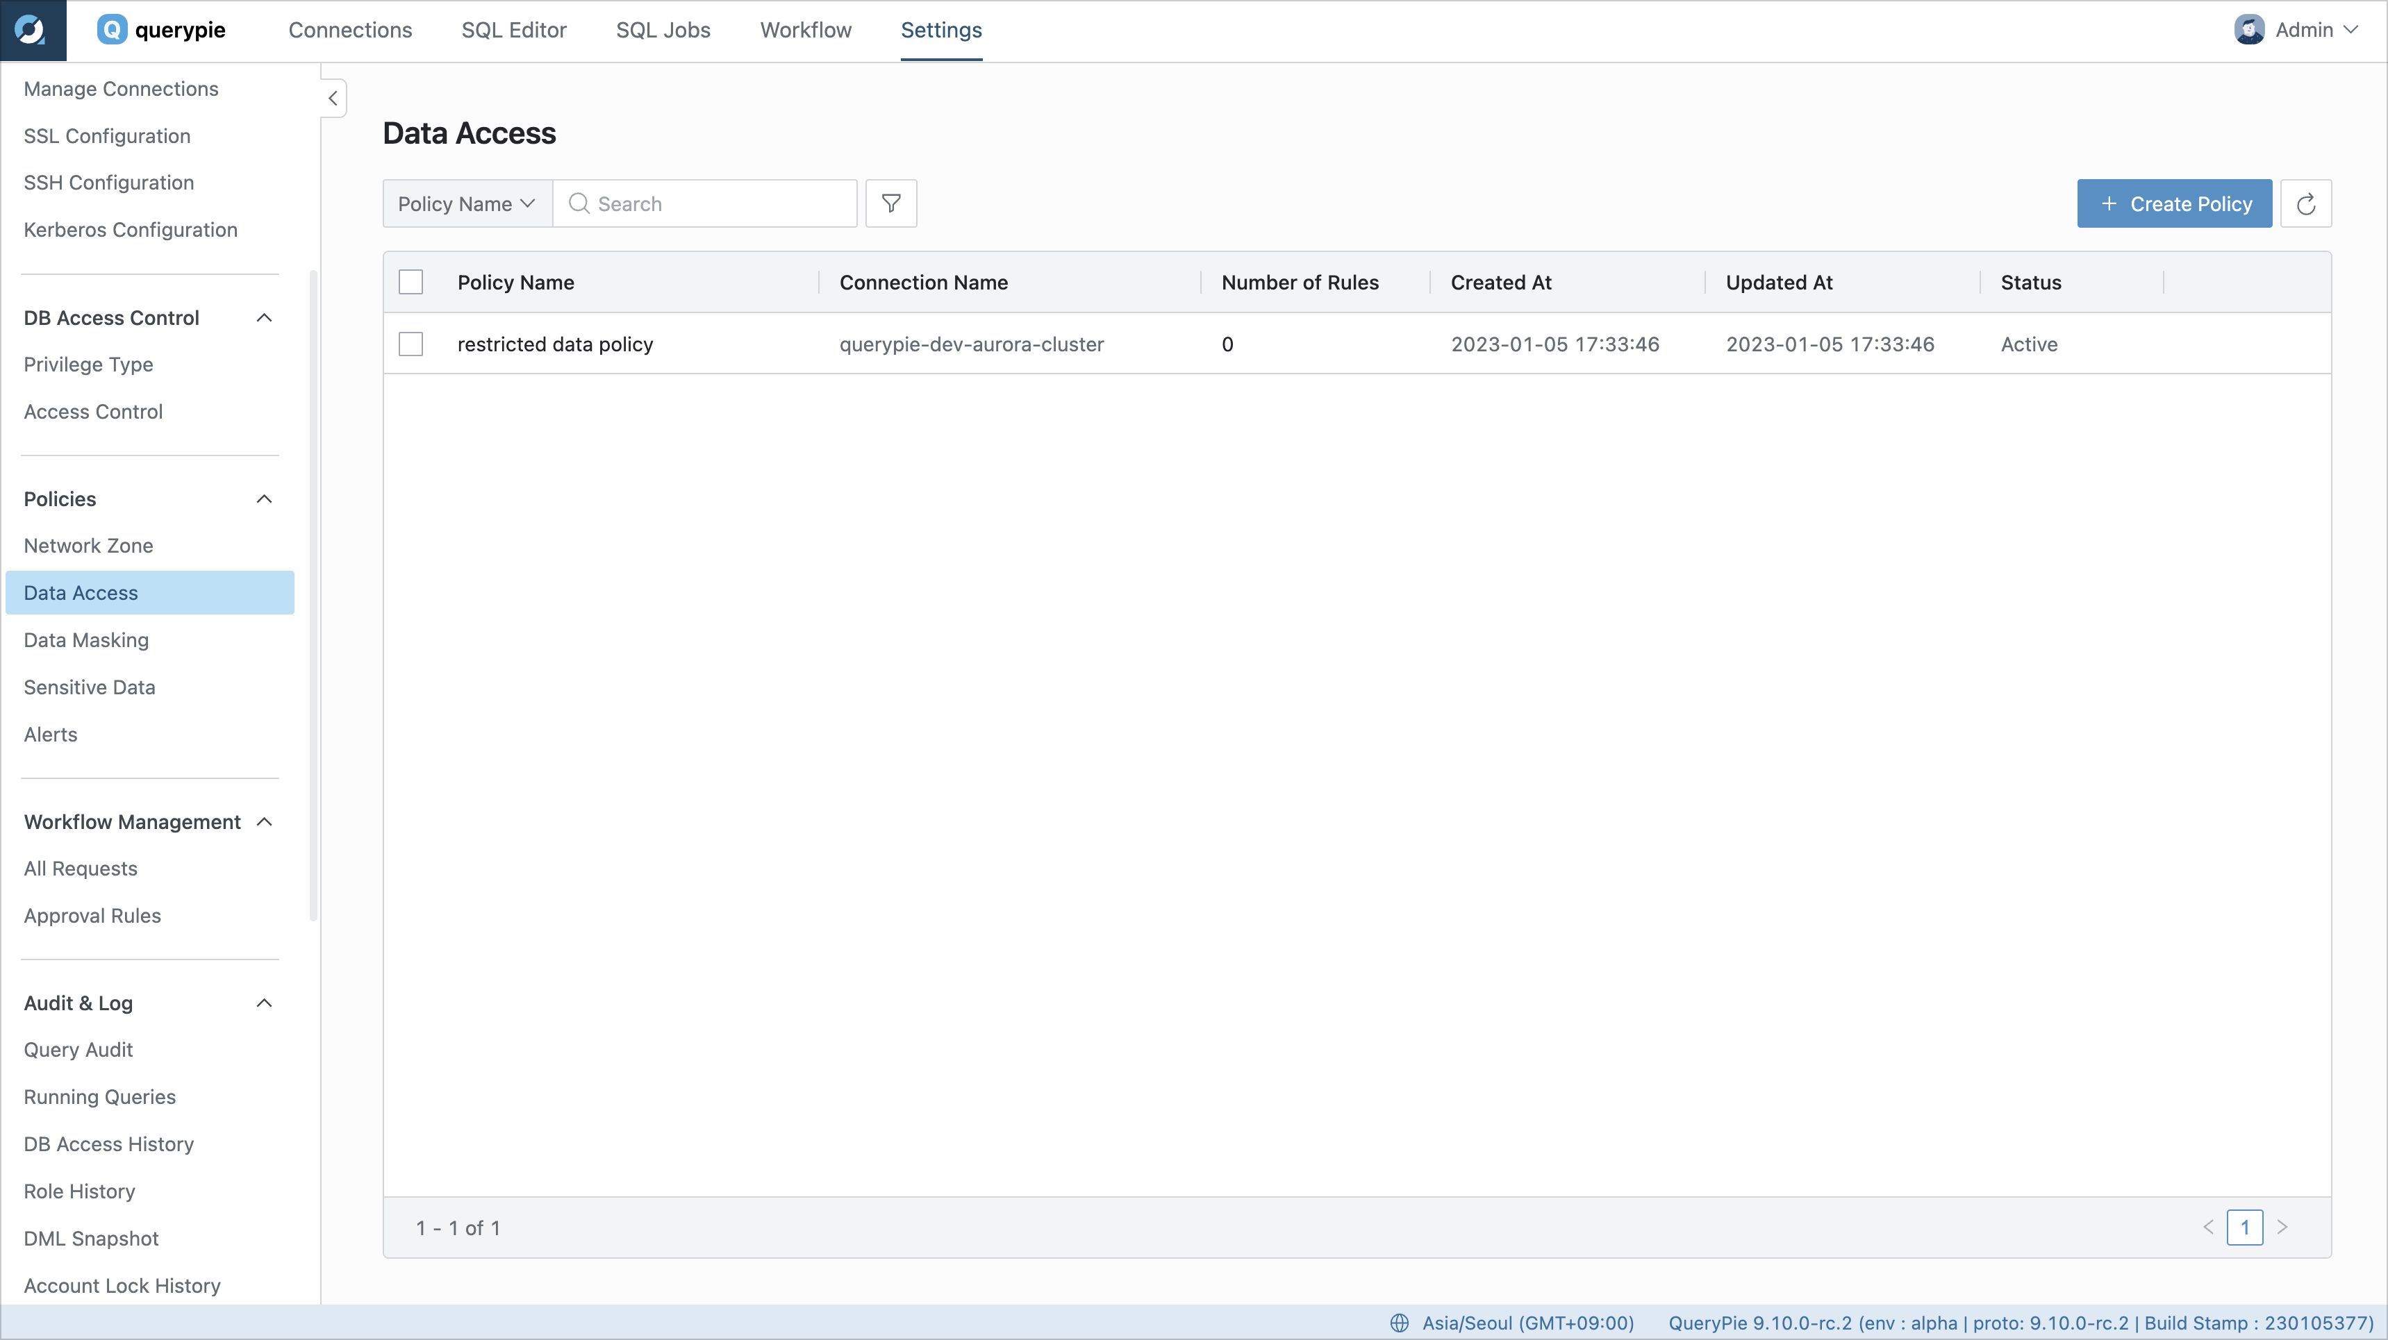The image size is (2388, 1340).
Task: Collapse the Audit & Log section
Action: tap(264, 1003)
